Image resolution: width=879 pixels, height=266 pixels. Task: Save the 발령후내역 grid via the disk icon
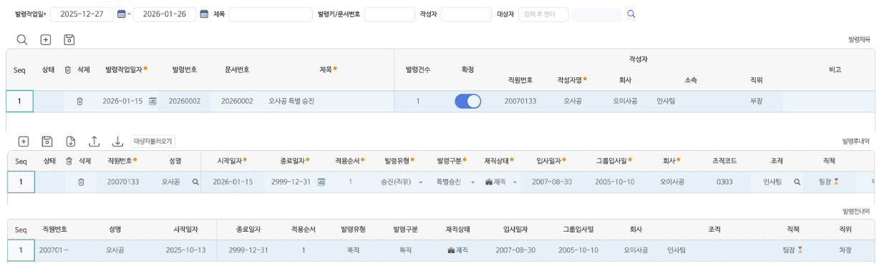tap(47, 142)
